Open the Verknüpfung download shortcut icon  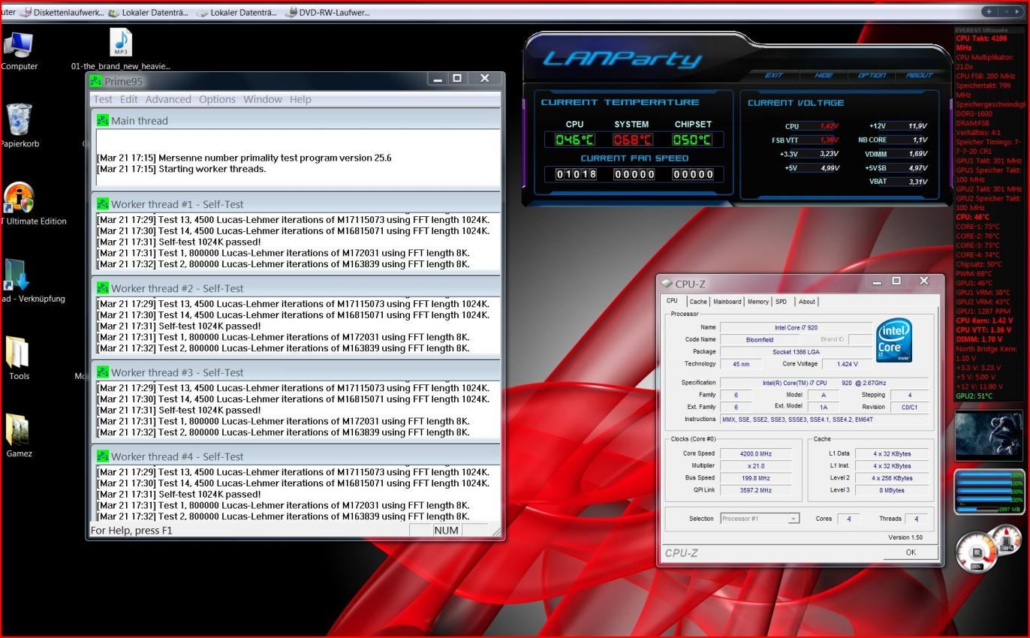click(x=17, y=275)
